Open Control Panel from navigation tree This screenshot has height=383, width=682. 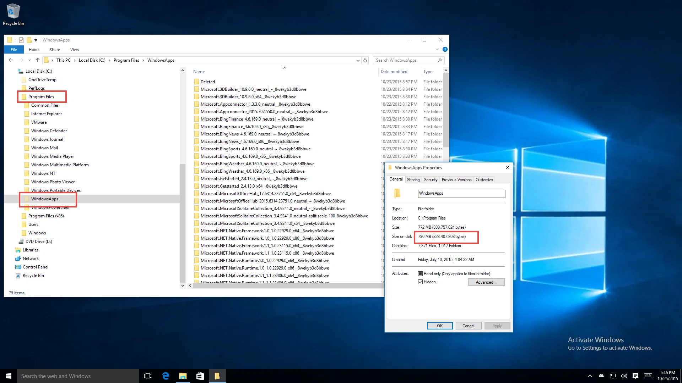(x=36, y=267)
